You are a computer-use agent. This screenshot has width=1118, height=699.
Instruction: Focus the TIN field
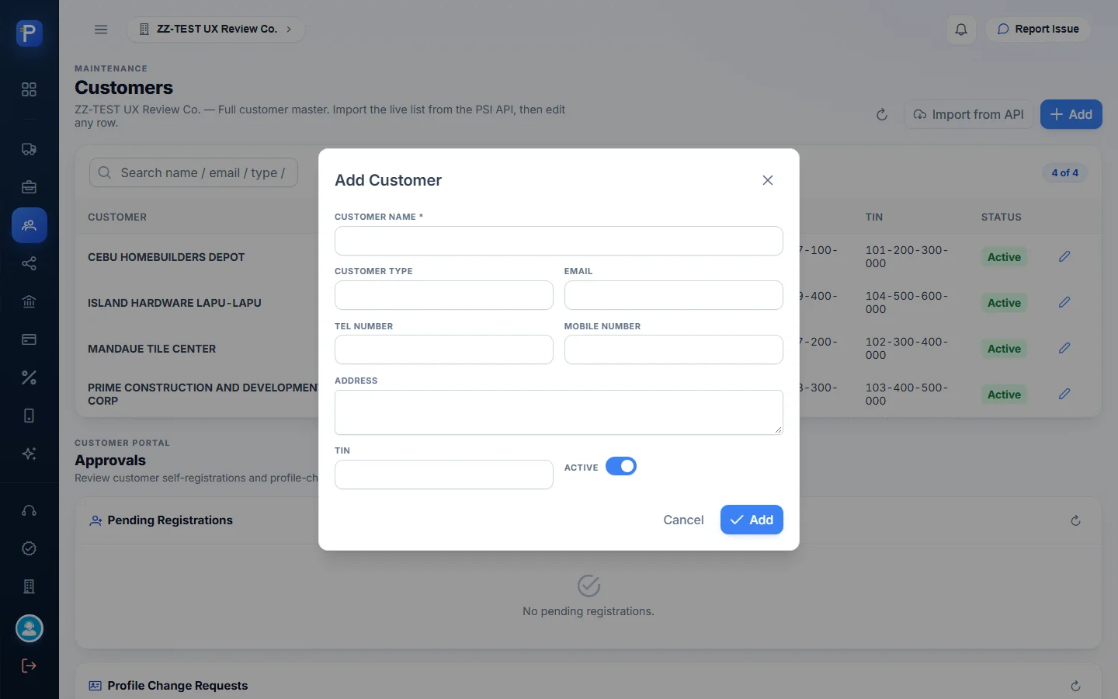click(444, 475)
